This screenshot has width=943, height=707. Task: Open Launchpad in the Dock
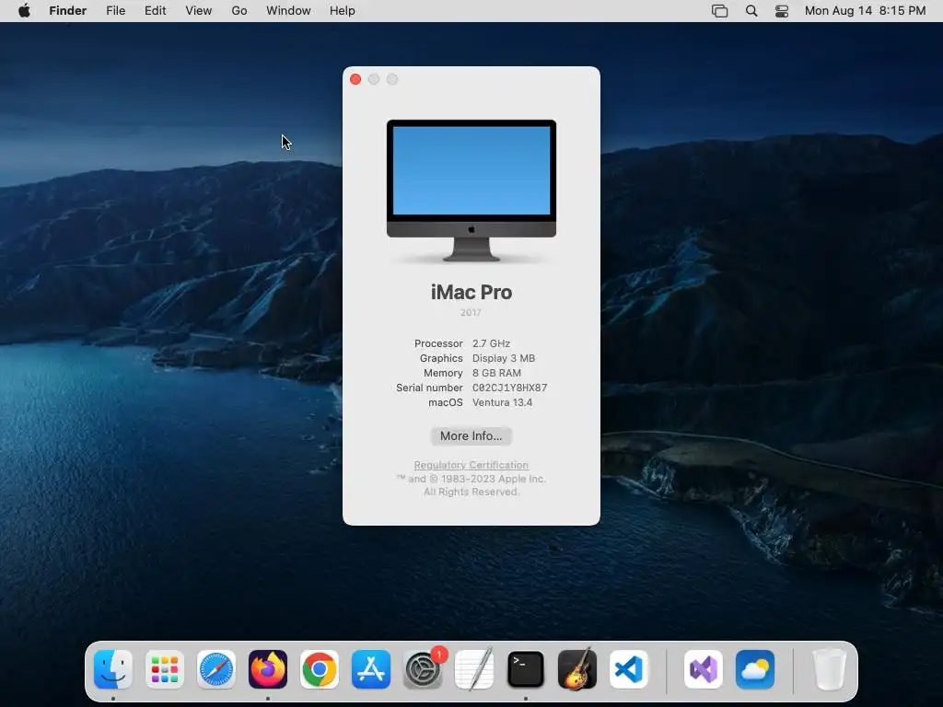click(x=164, y=669)
